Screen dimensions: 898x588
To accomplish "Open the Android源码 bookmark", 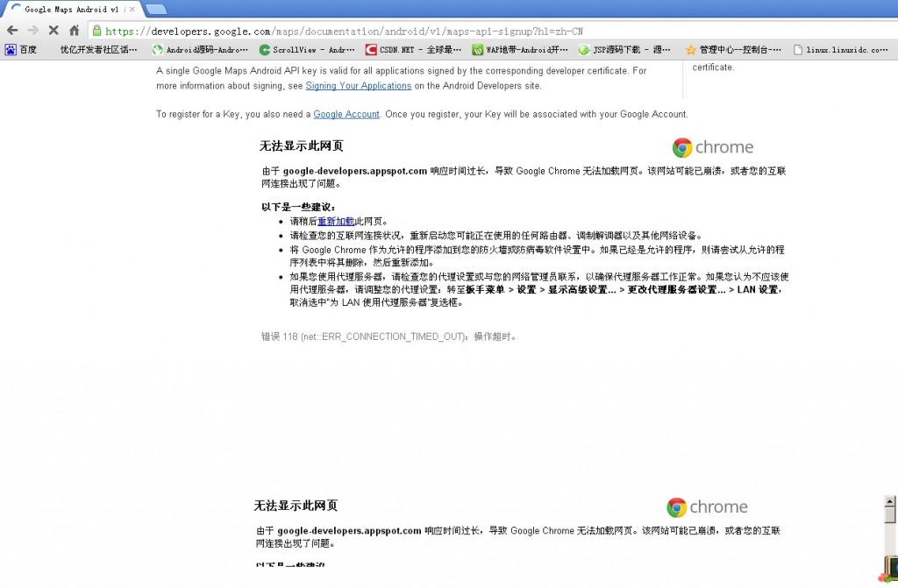I will [201, 50].
